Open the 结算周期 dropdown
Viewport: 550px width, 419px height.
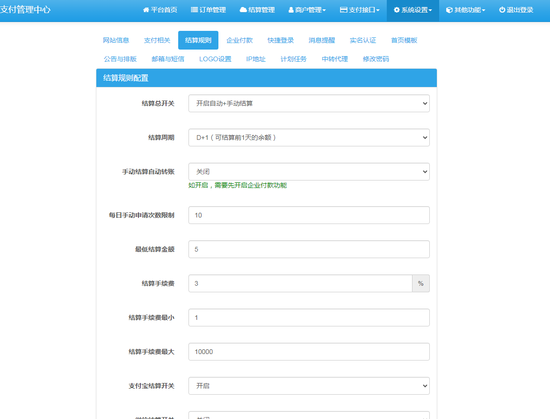[x=309, y=137]
